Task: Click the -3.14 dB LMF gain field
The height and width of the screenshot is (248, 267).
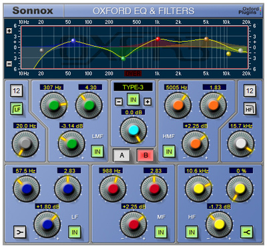Action: coord(71,126)
